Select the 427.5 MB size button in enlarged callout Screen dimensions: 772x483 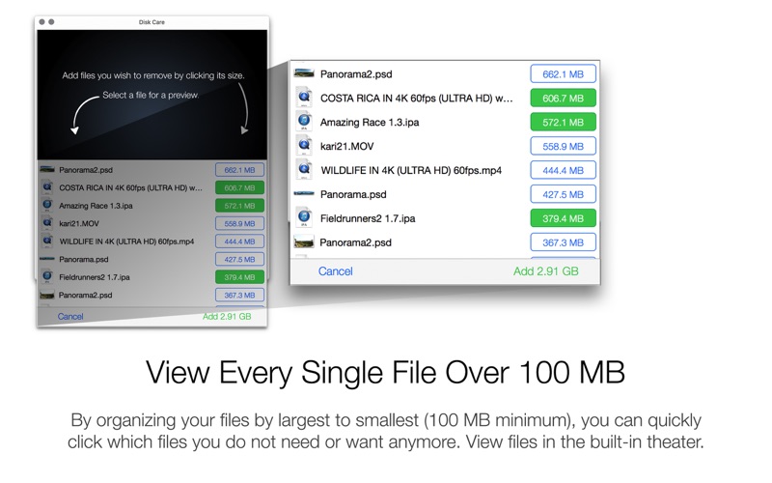pyautogui.click(x=564, y=195)
